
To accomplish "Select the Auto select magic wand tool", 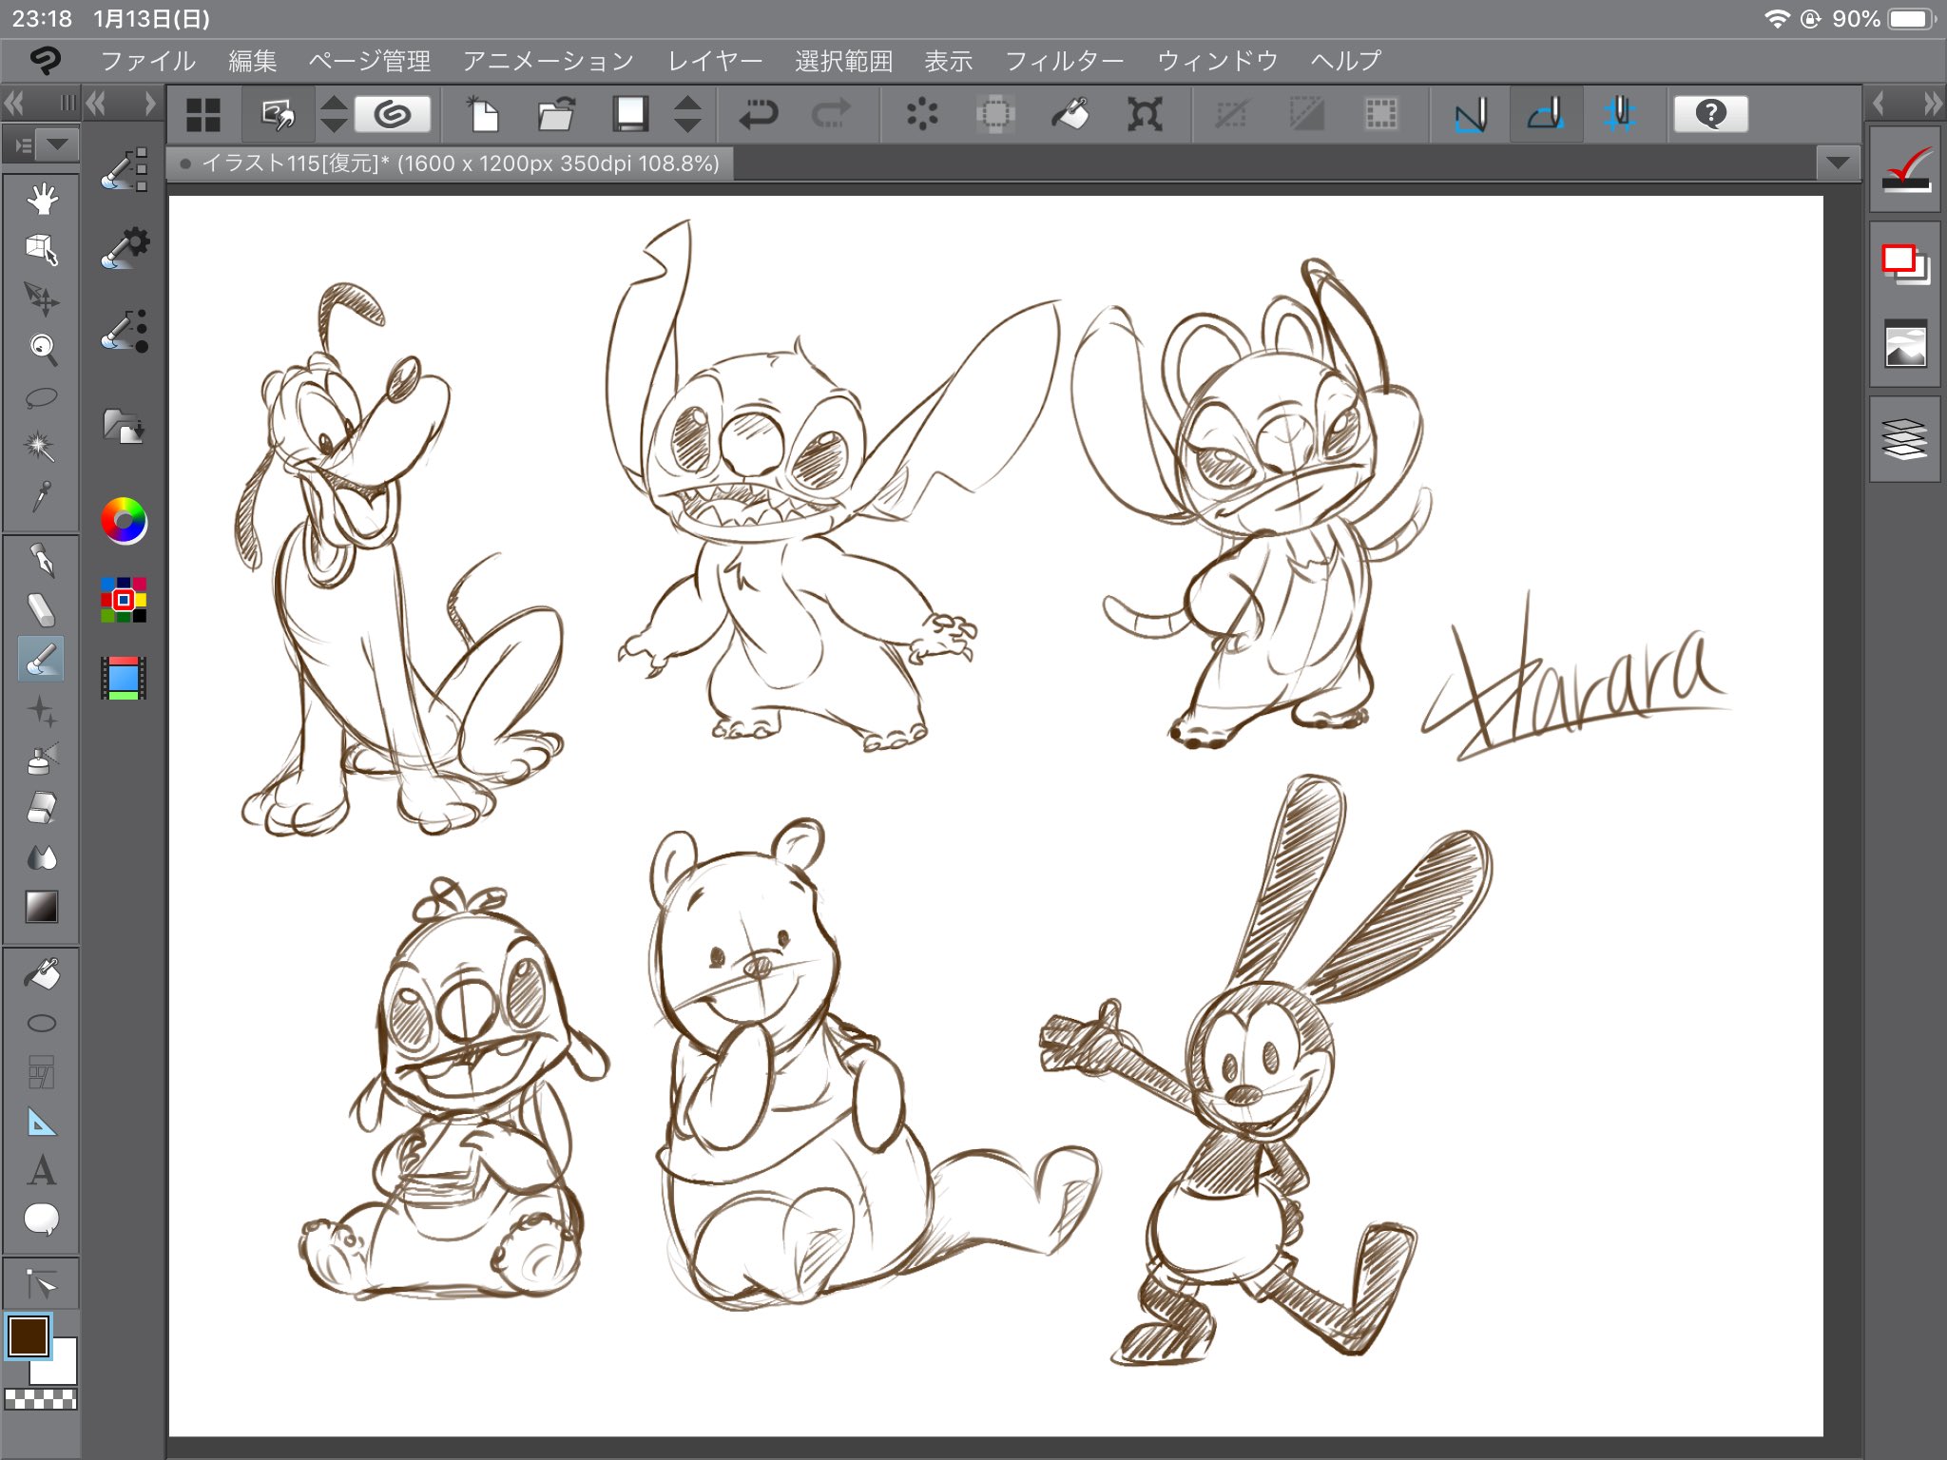I will pyautogui.click(x=41, y=446).
